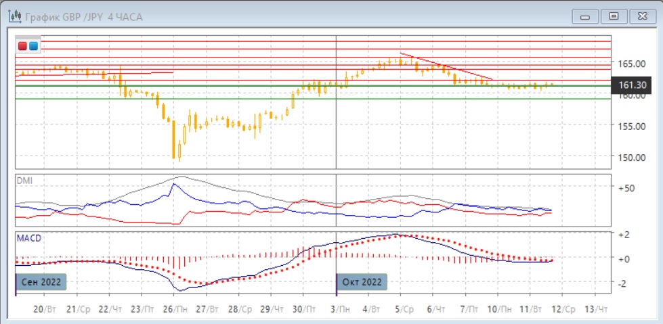Click the window title График GBP/JPY 4 ЧАСА
The height and width of the screenshot is (324, 663).
click(83, 17)
